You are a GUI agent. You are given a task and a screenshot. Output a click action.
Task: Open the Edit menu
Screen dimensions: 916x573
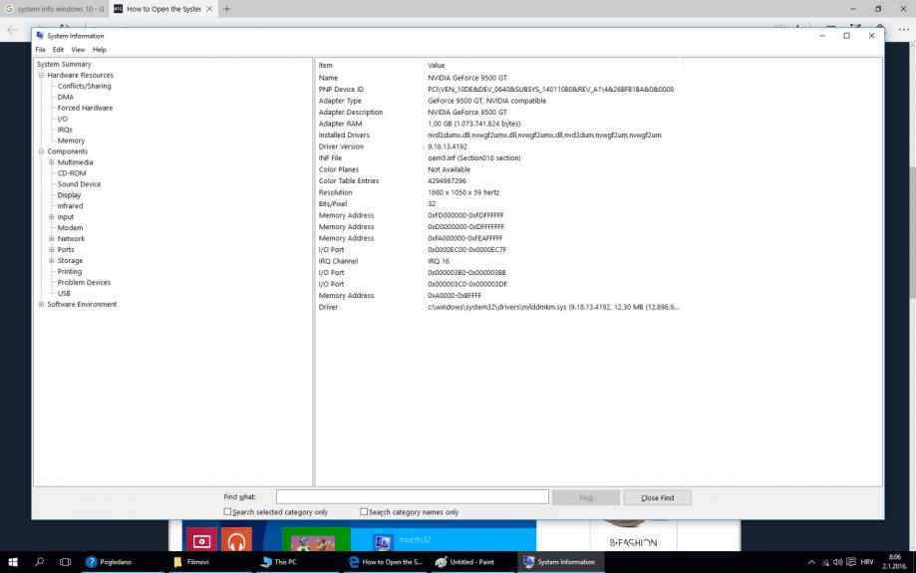(59, 50)
